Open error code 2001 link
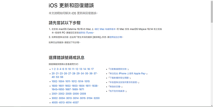The image size is (213, 107). 54,94
